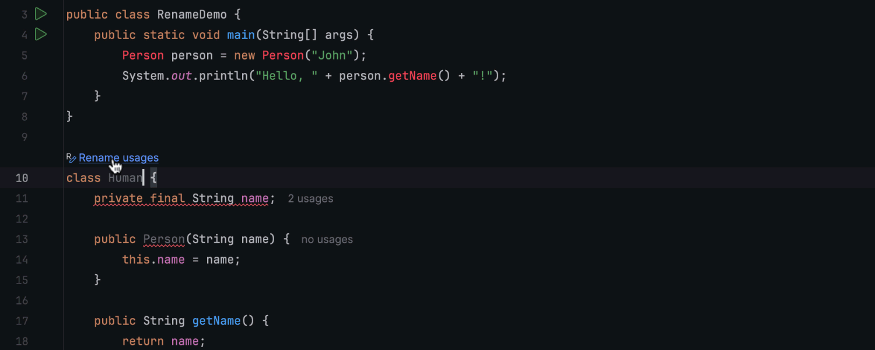Click the this keyword on line 14
The image size is (875, 350).
click(x=136, y=260)
